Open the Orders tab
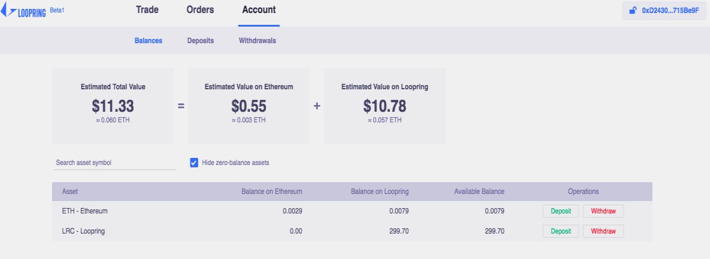This screenshot has width=710, height=259. [200, 10]
